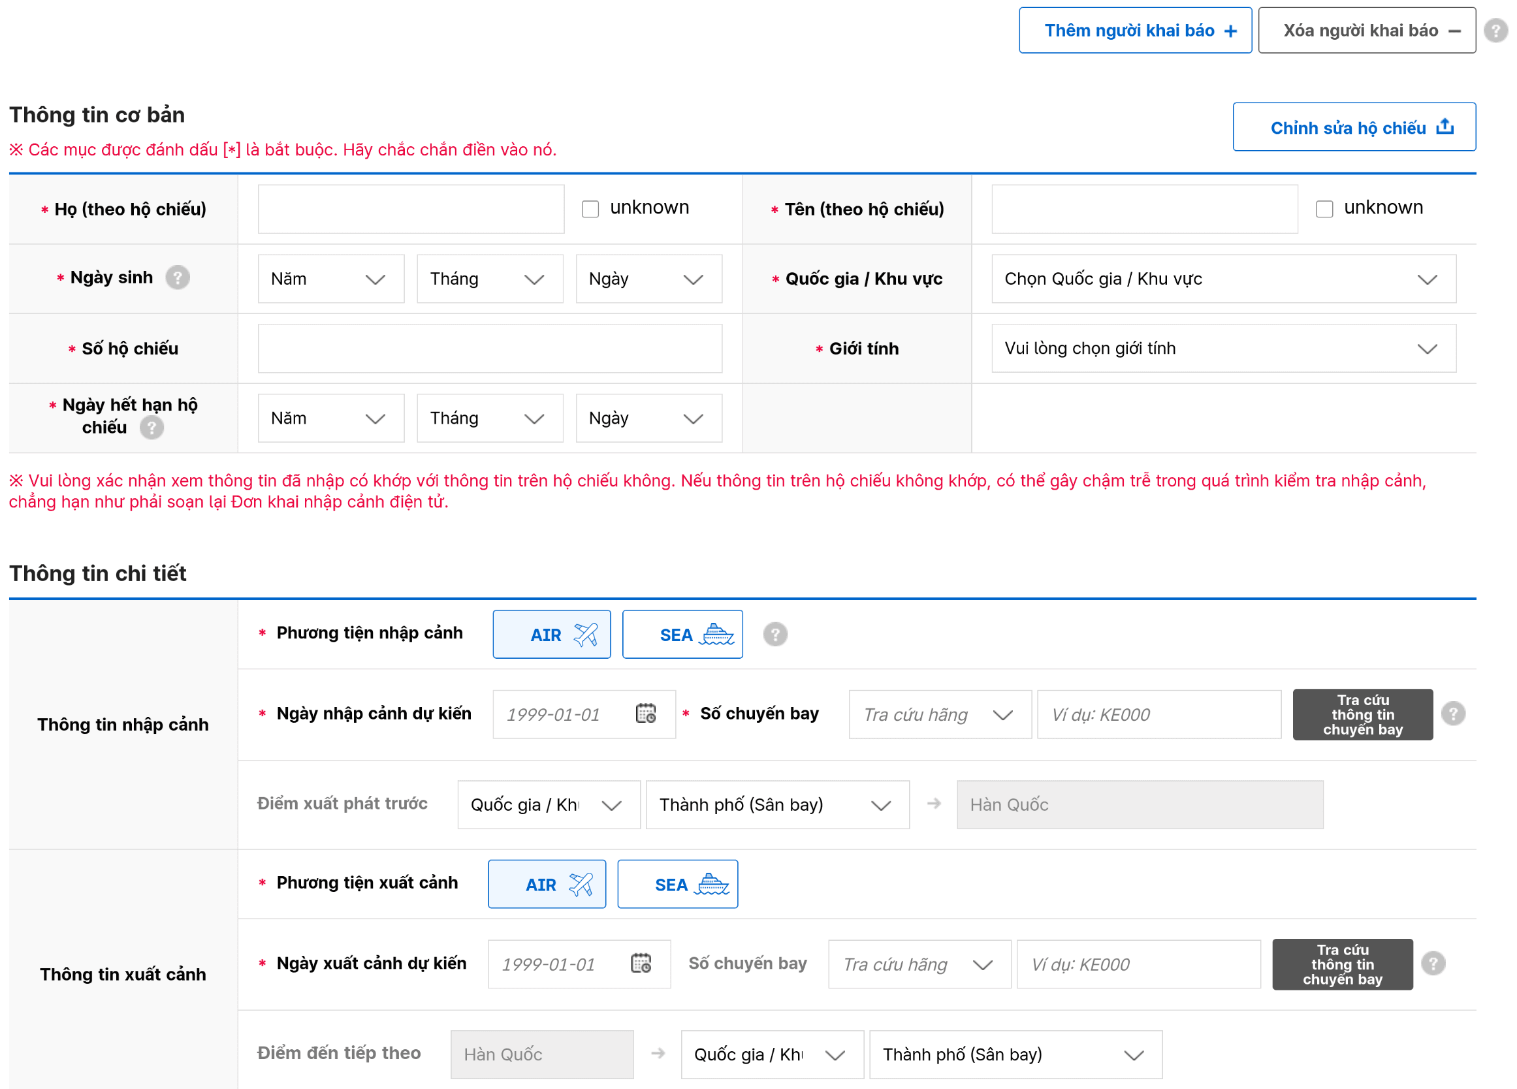The image size is (1517, 1089).
Task: Open Chọn Quốc gia / Khu vực dropdown
Action: click(1222, 279)
